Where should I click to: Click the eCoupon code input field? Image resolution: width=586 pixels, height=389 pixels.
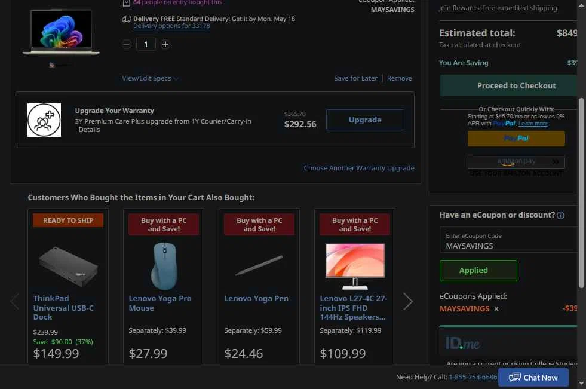(508, 240)
